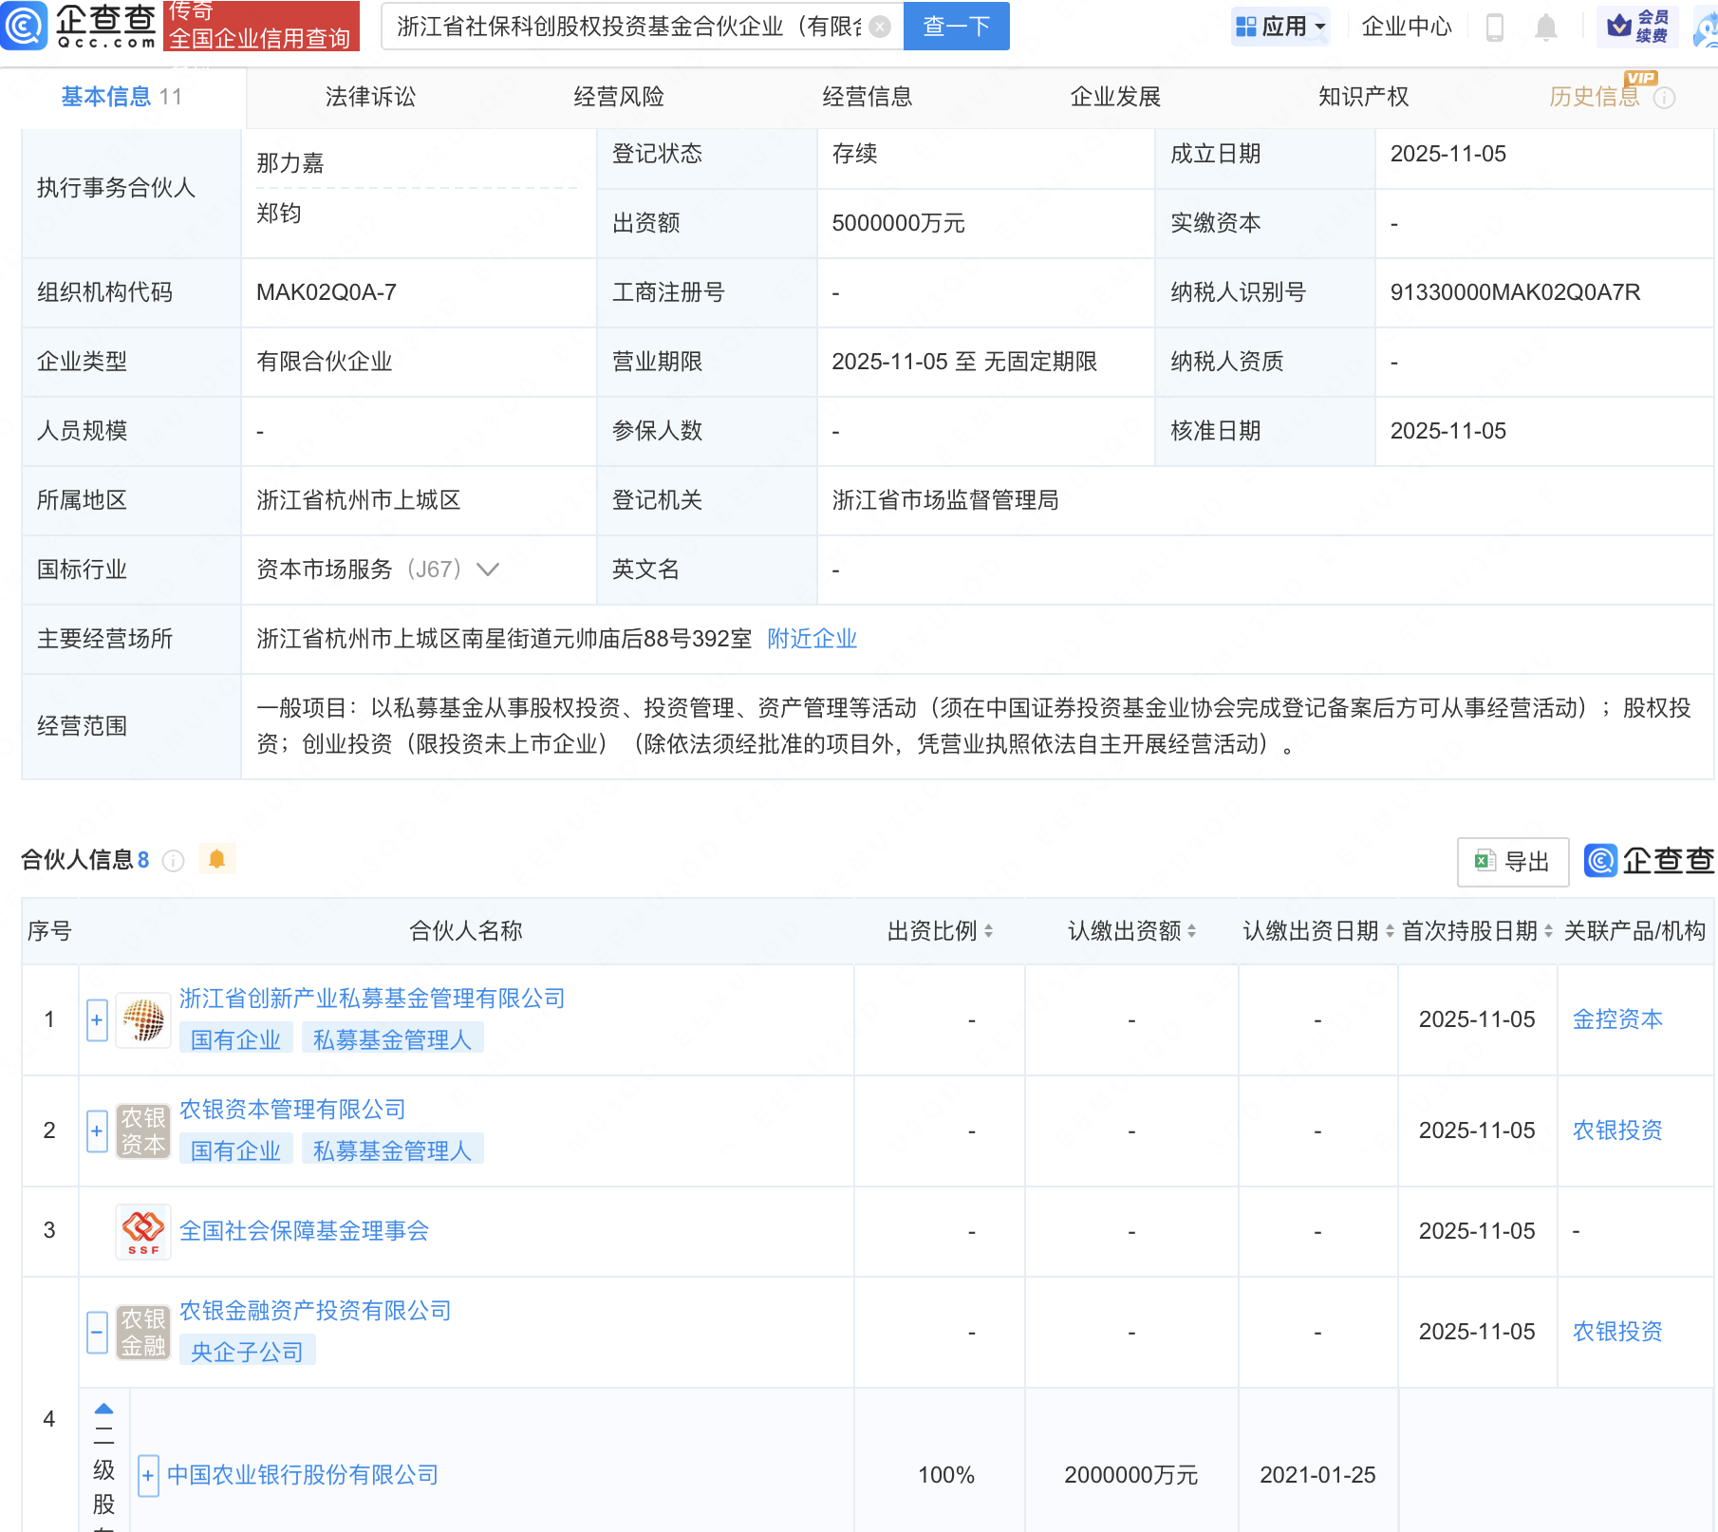Clear the search box text
This screenshot has width=1718, height=1532.
pyautogui.click(x=880, y=27)
